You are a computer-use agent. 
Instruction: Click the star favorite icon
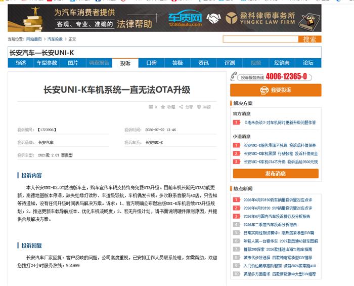[x=163, y=107]
